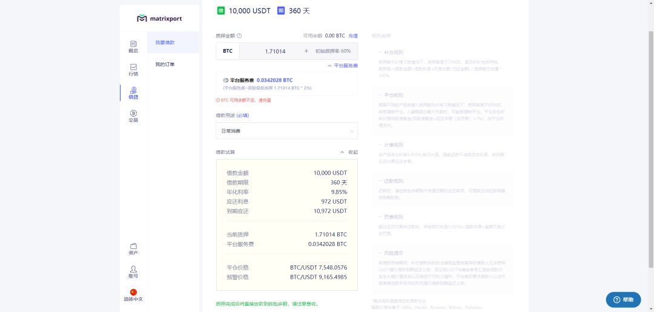Screen dimensions: 654x312
Task: Open the 借款用途 日常消费 dropdown
Action: click(x=286, y=131)
